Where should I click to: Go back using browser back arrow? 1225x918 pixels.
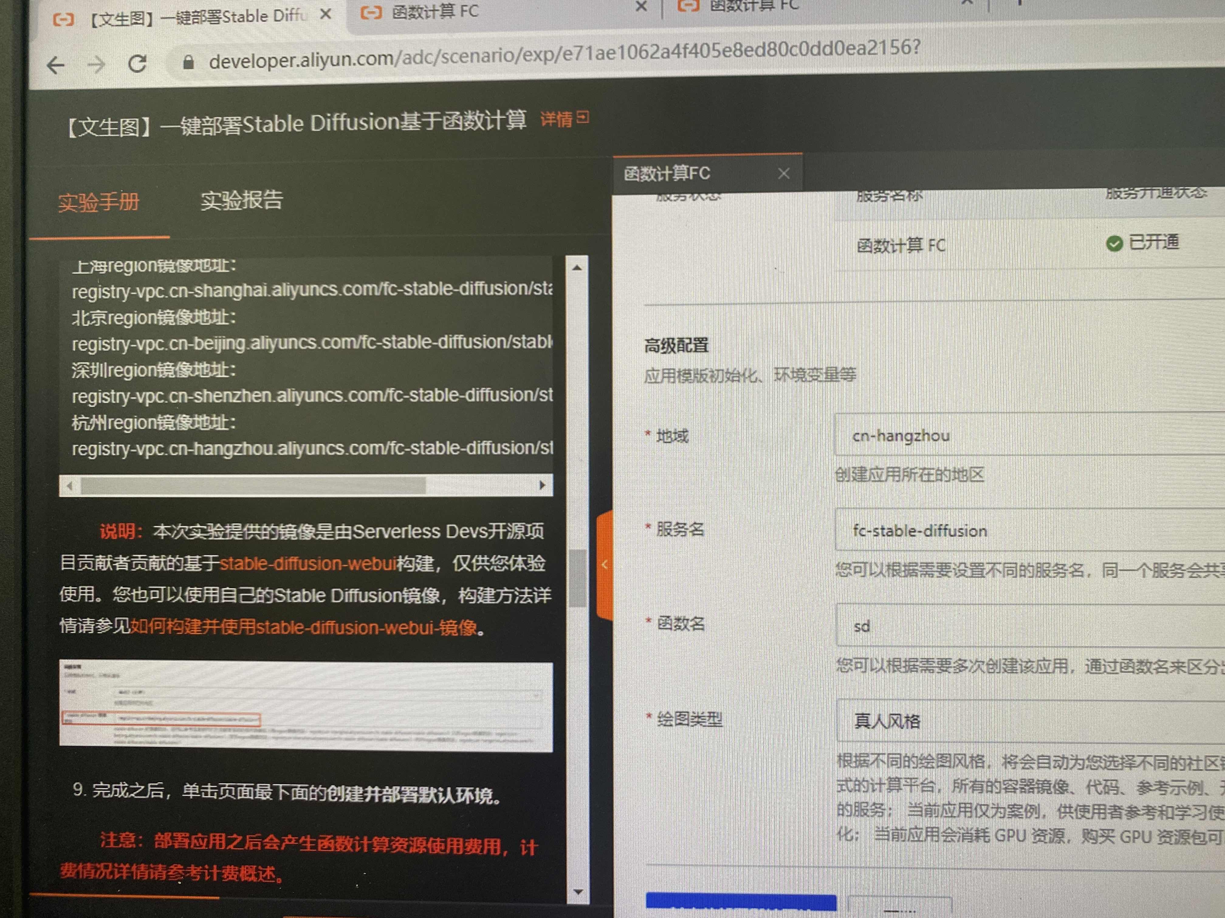point(56,65)
